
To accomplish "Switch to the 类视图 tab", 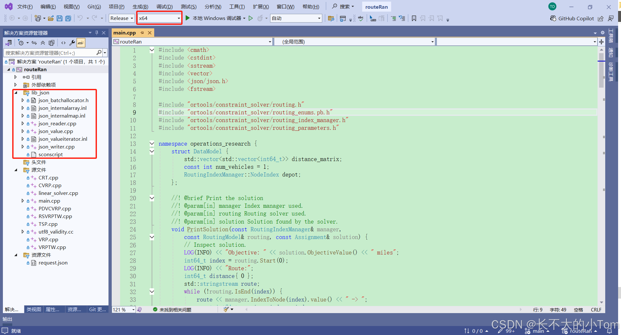I will pos(33,310).
